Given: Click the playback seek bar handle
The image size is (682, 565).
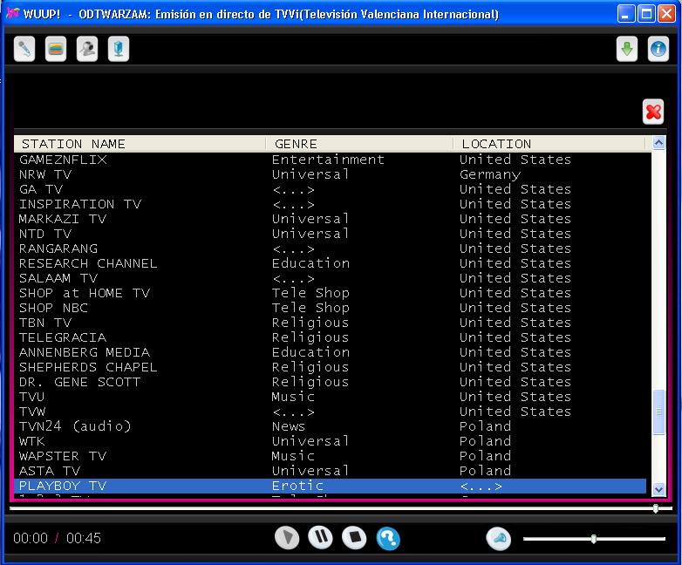Looking at the screenshot, I should pyautogui.click(x=656, y=508).
